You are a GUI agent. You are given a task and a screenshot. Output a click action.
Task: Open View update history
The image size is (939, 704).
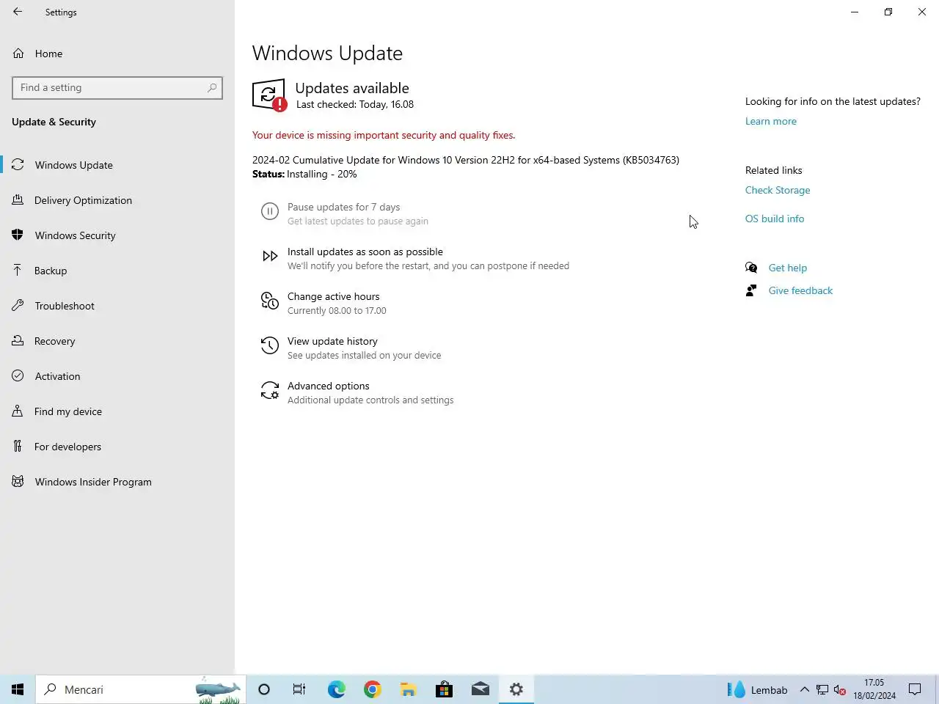tap(332, 342)
